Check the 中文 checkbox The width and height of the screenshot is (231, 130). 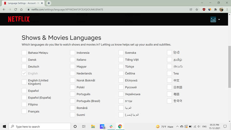(169, 80)
